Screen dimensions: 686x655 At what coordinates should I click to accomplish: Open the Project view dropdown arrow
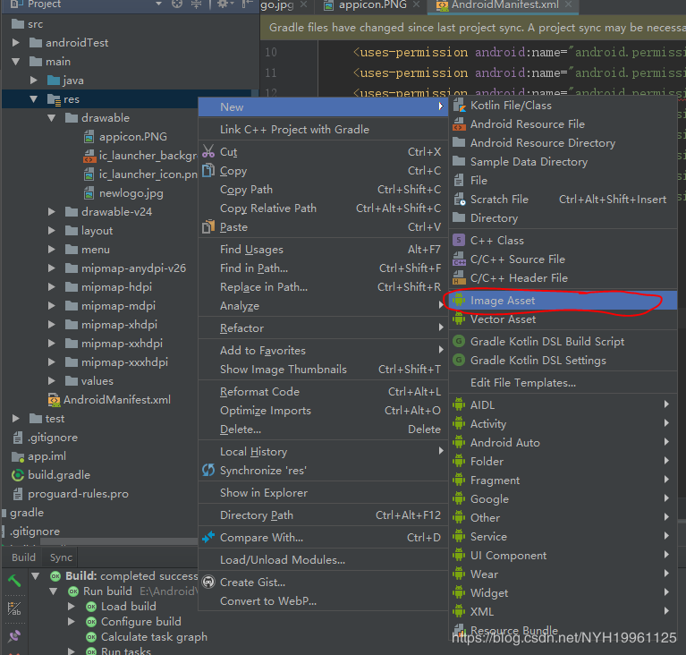(x=159, y=4)
